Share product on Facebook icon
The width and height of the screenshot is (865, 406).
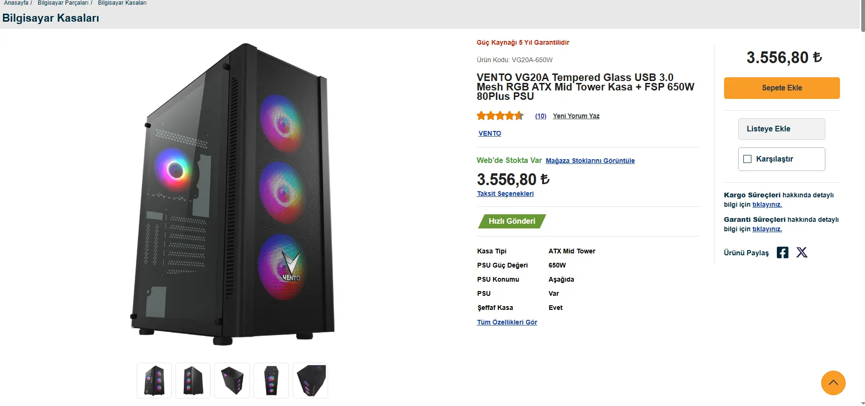783,252
